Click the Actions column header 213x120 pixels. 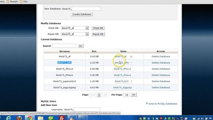click(x=161, y=51)
